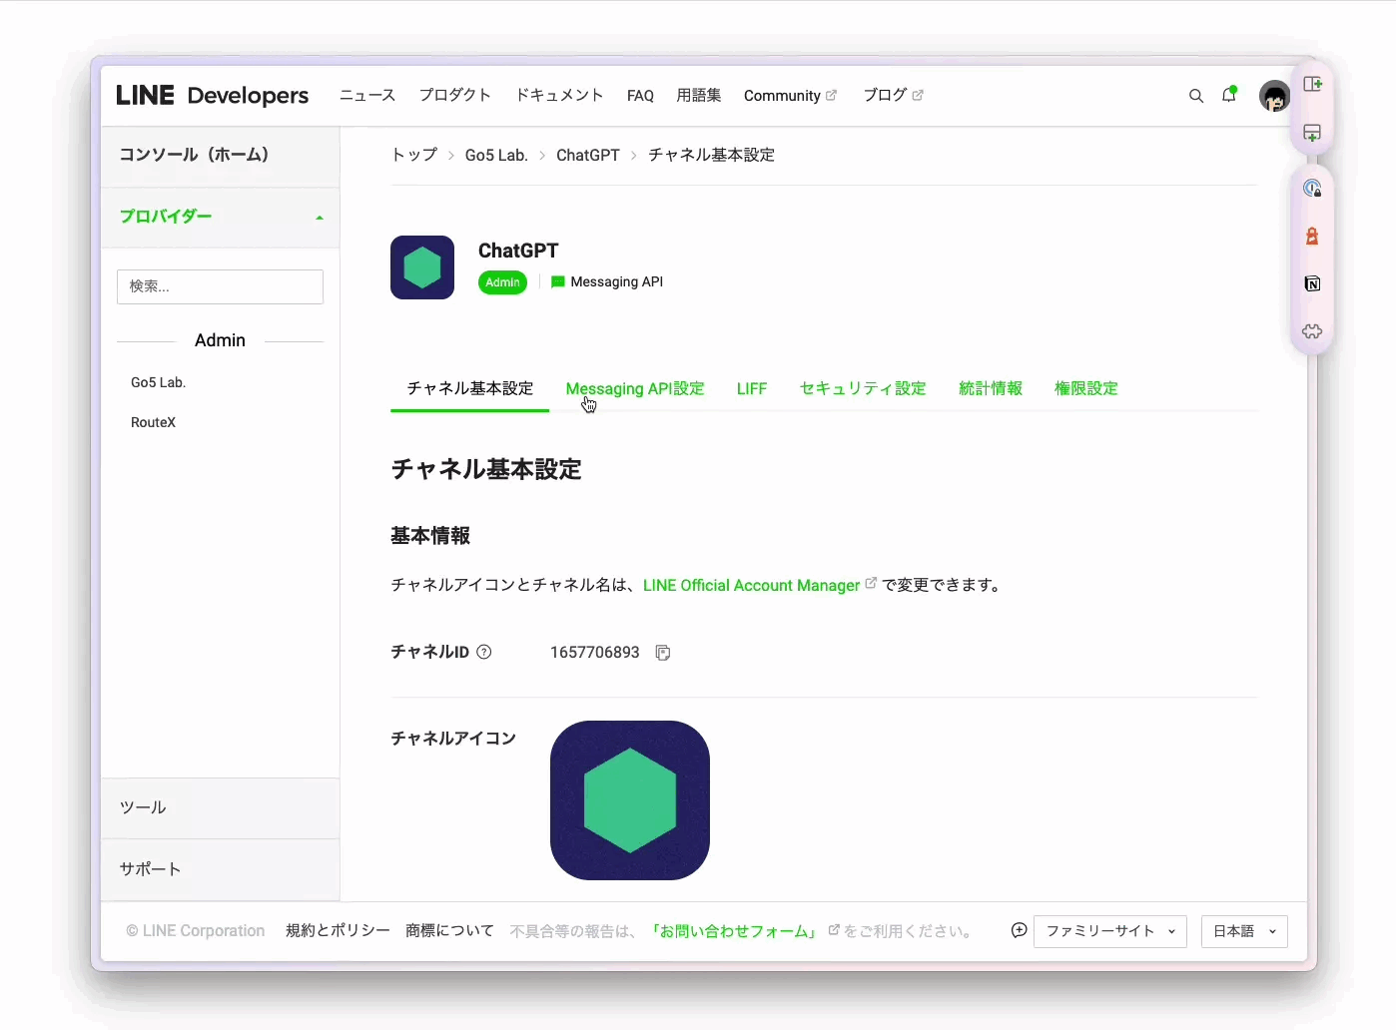Open 商標について footer link
This screenshot has width=1396, height=1030.
pos(449,930)
